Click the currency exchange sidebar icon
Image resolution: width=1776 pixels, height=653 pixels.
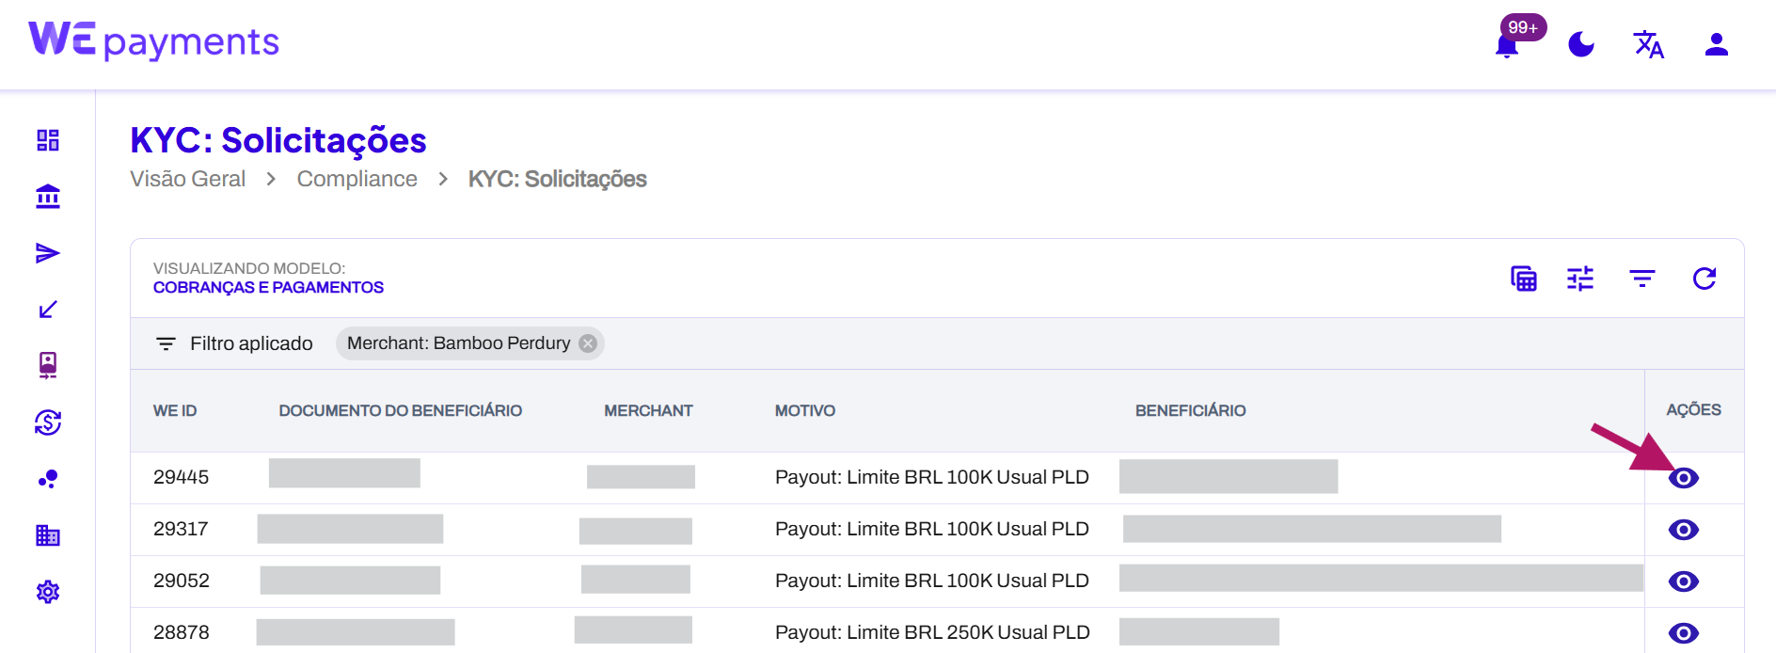point(48,422)
